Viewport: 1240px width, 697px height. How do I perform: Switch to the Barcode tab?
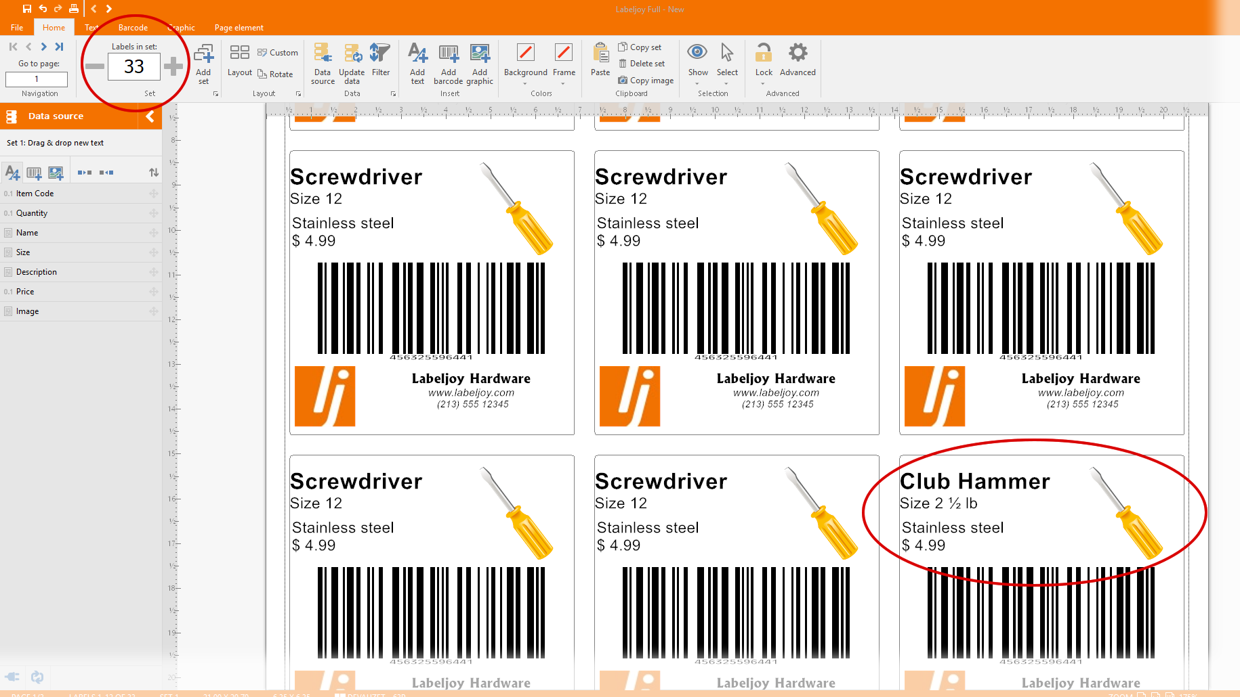point(133,28)
